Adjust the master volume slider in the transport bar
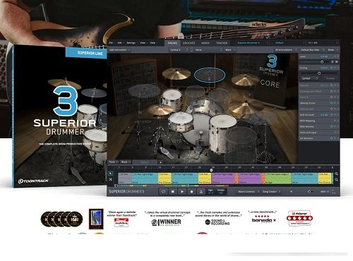Viewport: 353px width, 261px height. click(x=309, y=192)
